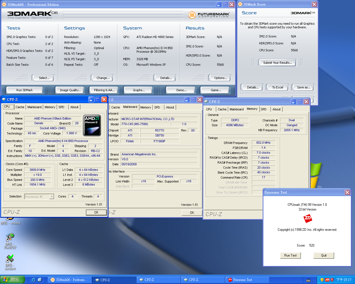Switch to SPD tab in CPU-Z memory window

(x=264, y=109)
